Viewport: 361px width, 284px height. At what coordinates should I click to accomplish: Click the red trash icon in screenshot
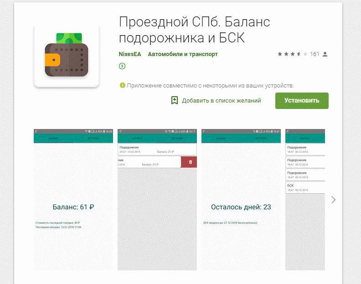(x=191, y=162)
